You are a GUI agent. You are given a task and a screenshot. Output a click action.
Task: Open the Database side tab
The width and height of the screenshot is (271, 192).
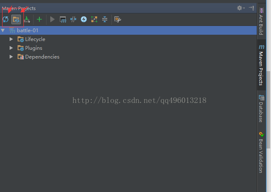pos(261,109)
